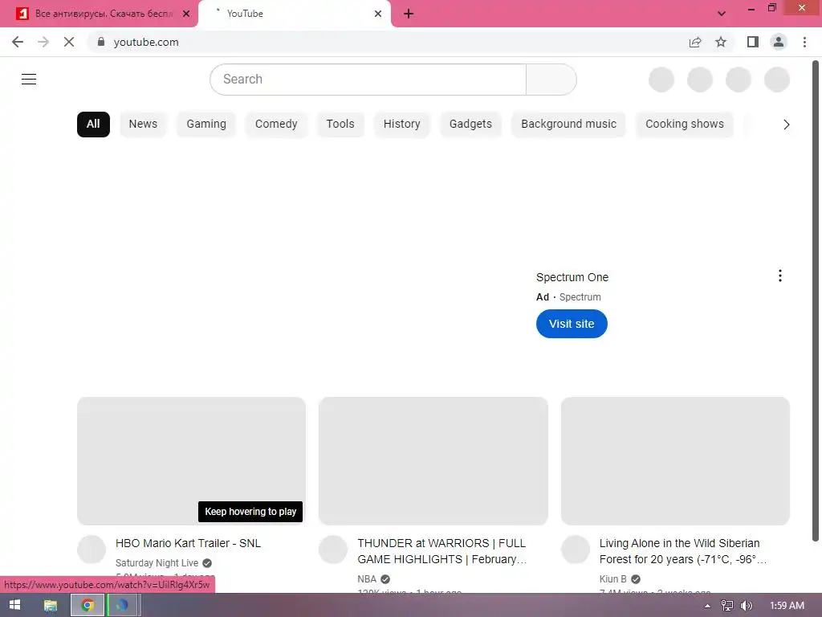Filter by News chip
The height and width of the screenshot is (617, 822).
tap(143, 125)
